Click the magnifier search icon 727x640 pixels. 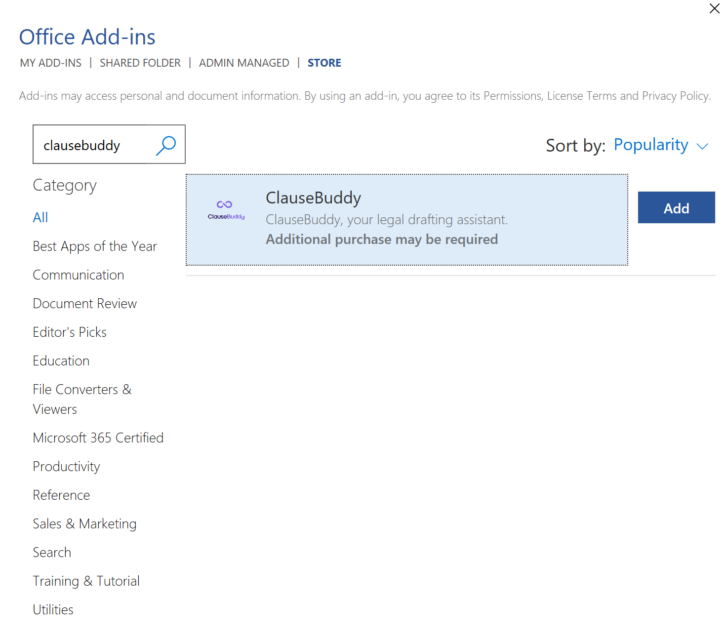tap(166, 145)
